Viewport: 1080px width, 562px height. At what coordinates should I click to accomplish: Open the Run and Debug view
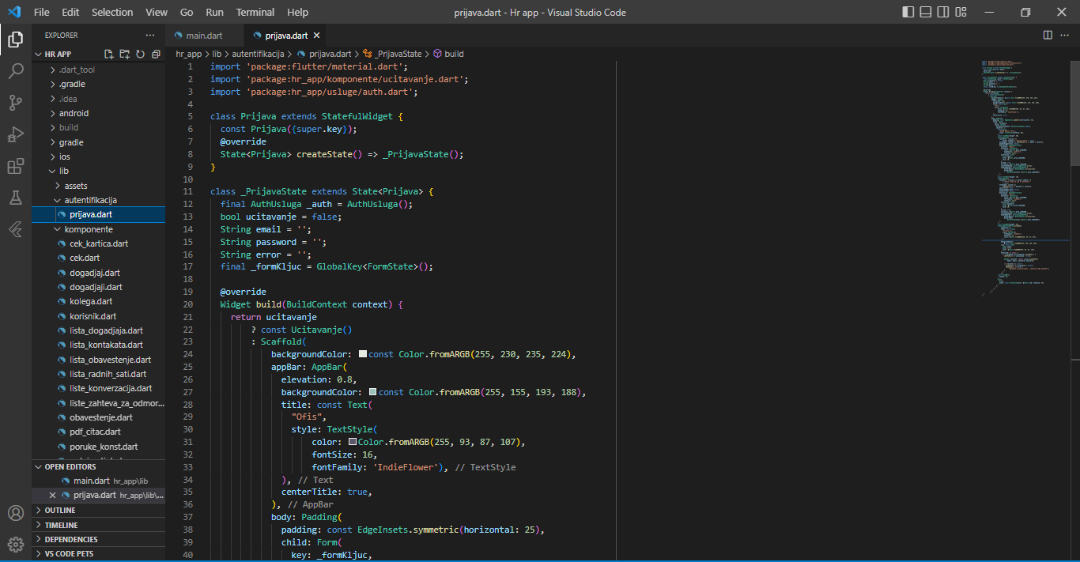16,134
